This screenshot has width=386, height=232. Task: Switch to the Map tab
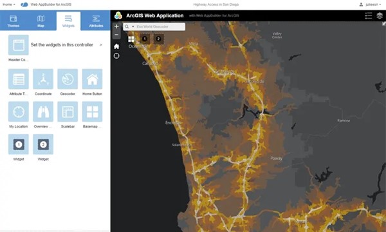coord(41,21)
